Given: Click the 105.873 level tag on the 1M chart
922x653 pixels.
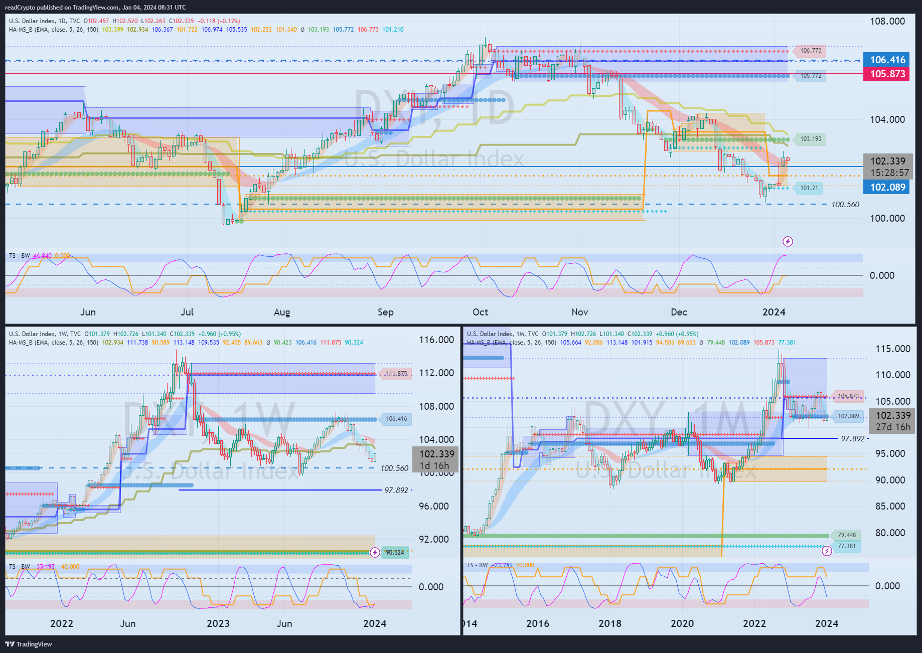Looking at the screenshot, I should [847, 396].
